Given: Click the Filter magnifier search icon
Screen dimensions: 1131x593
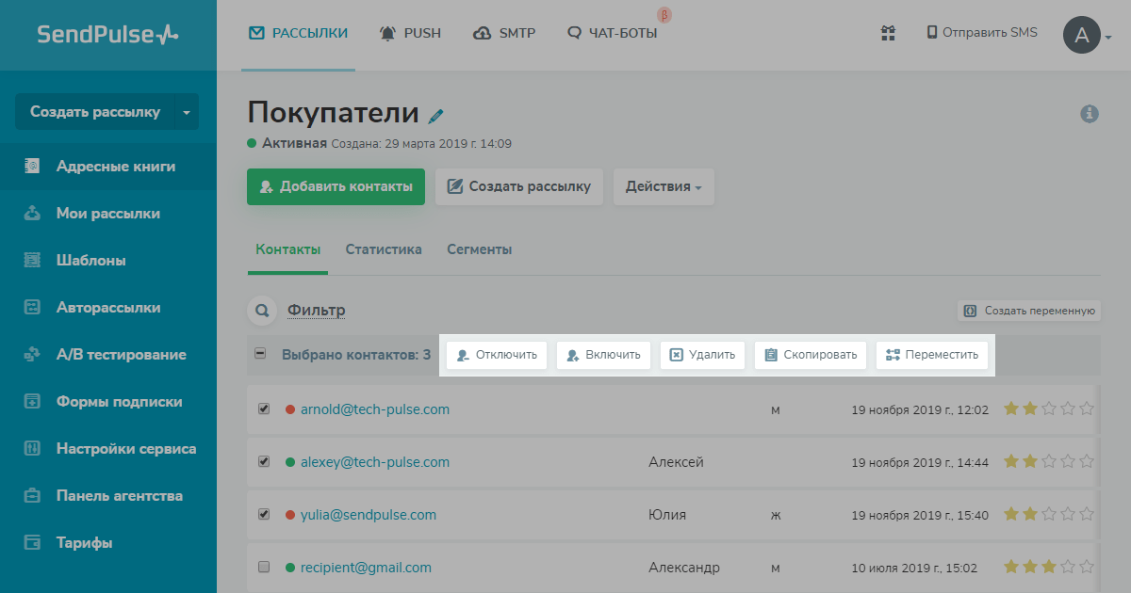Looking at the screenshot, I should (x=260, y=310).
